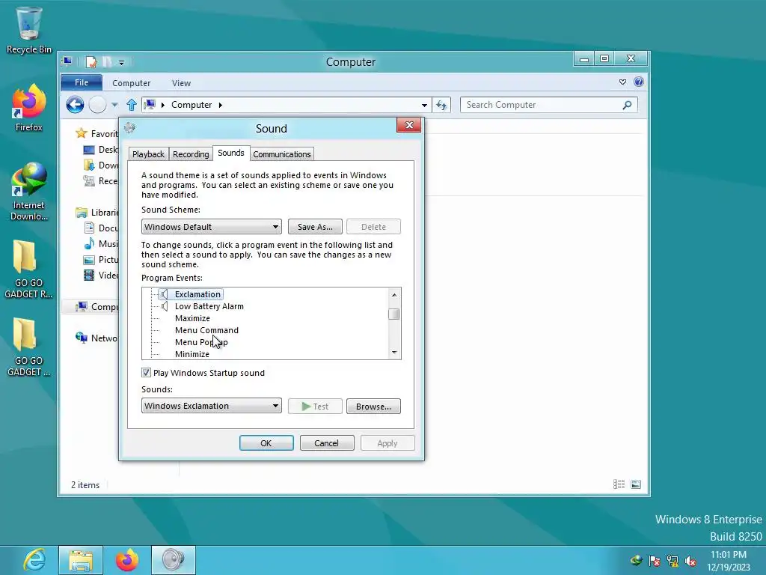This screenshot has height=575, width=766.
Task: Click Properties quick access toolbar icon
Action: click(x=91, y=62)
